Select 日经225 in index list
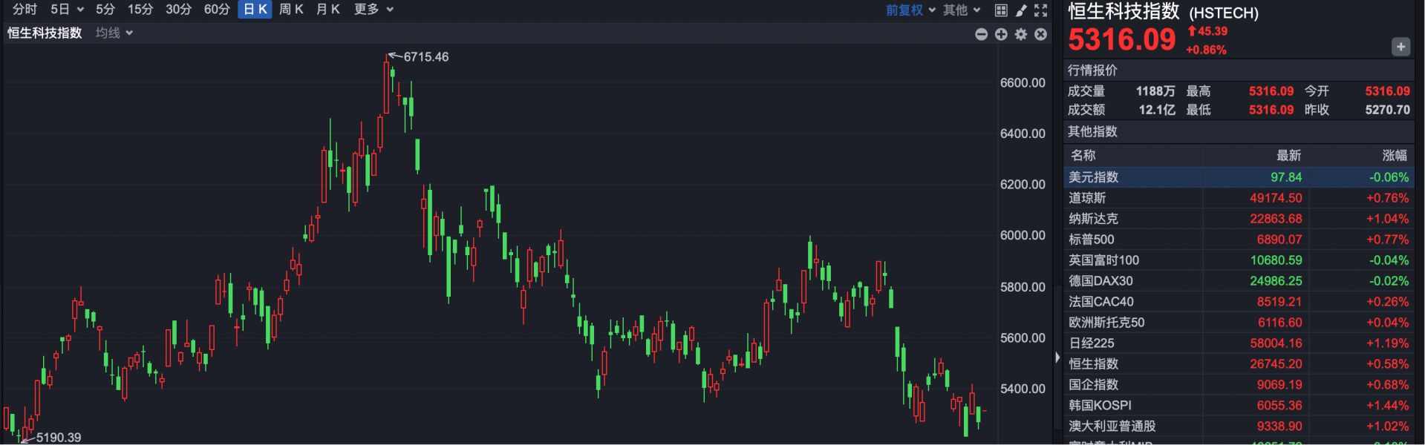This screenshot has height=445, width=1425. 1091,343
